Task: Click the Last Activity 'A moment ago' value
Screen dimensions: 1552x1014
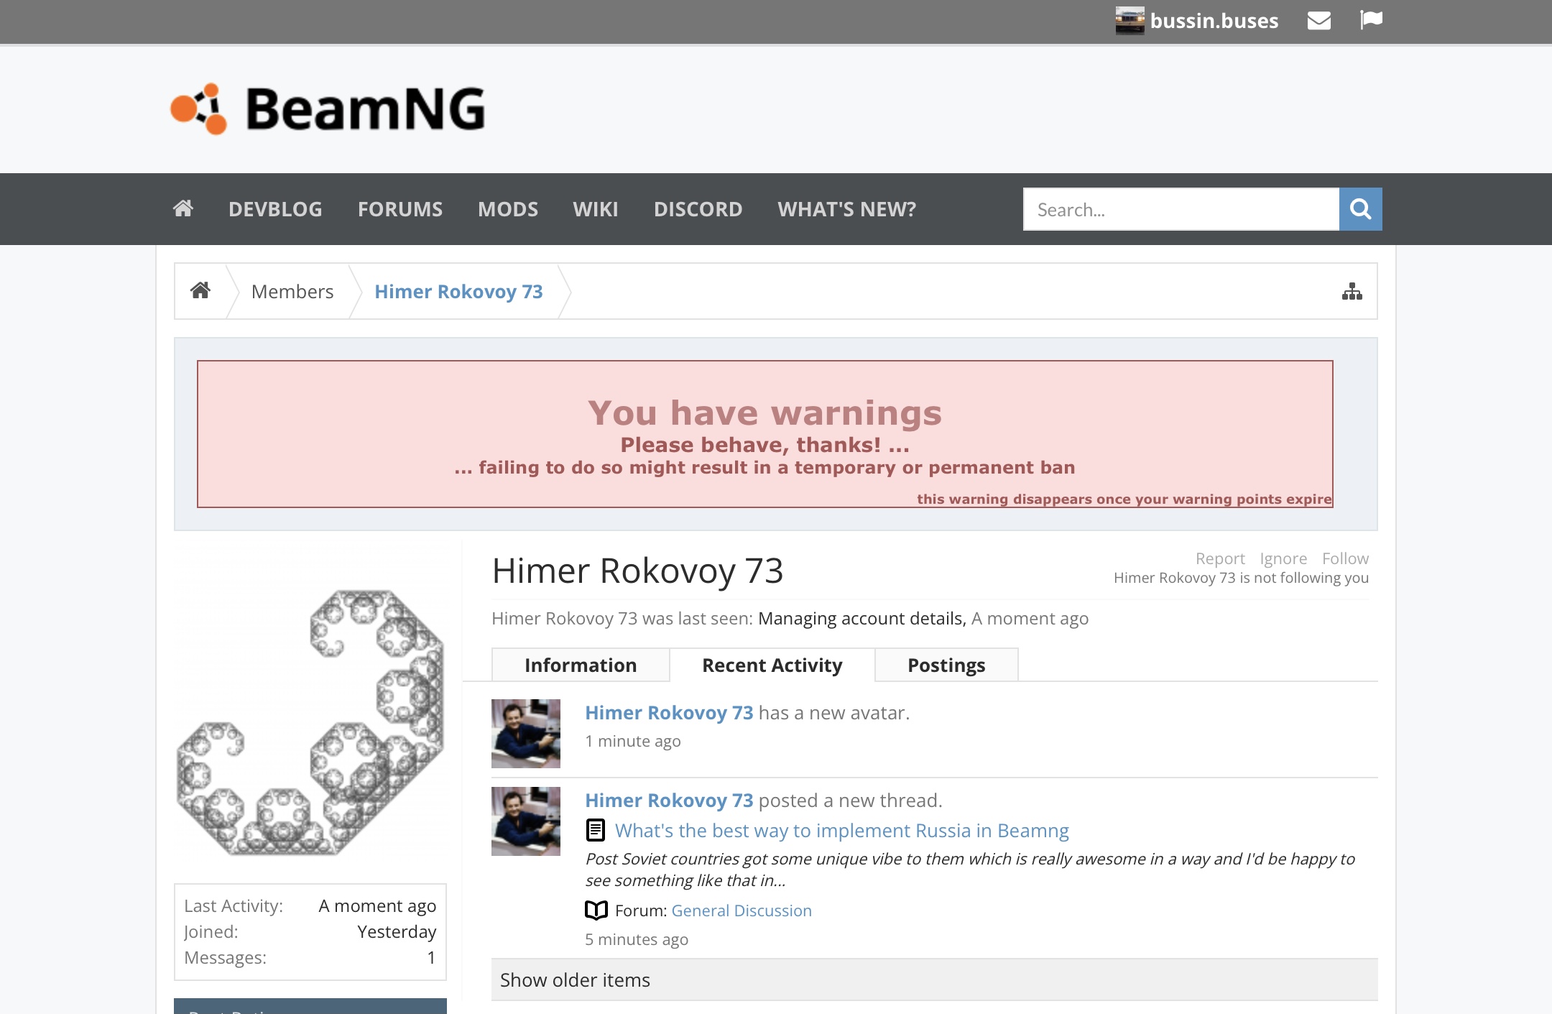Action: coord(377,905)
